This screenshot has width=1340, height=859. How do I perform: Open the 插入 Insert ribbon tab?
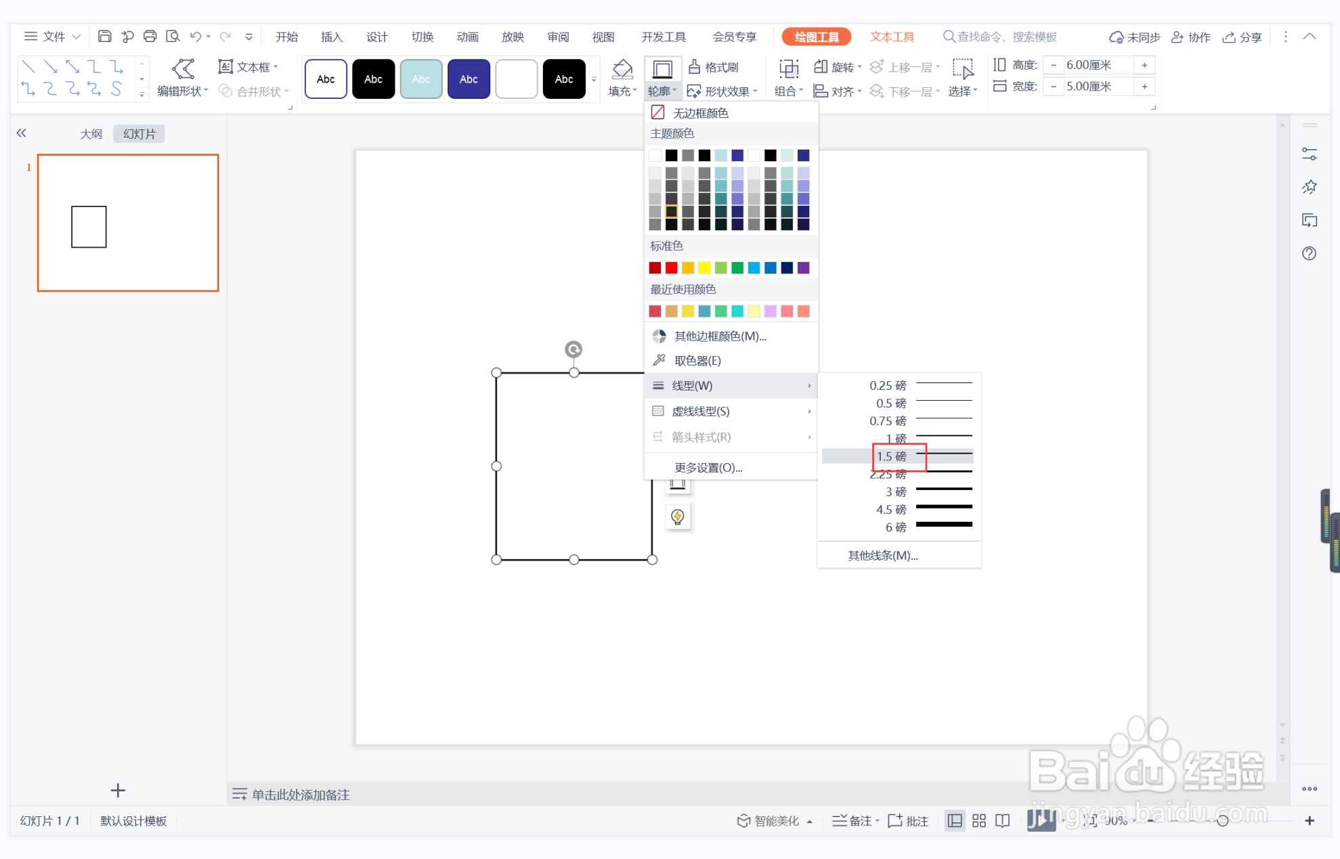coord(331,37)
